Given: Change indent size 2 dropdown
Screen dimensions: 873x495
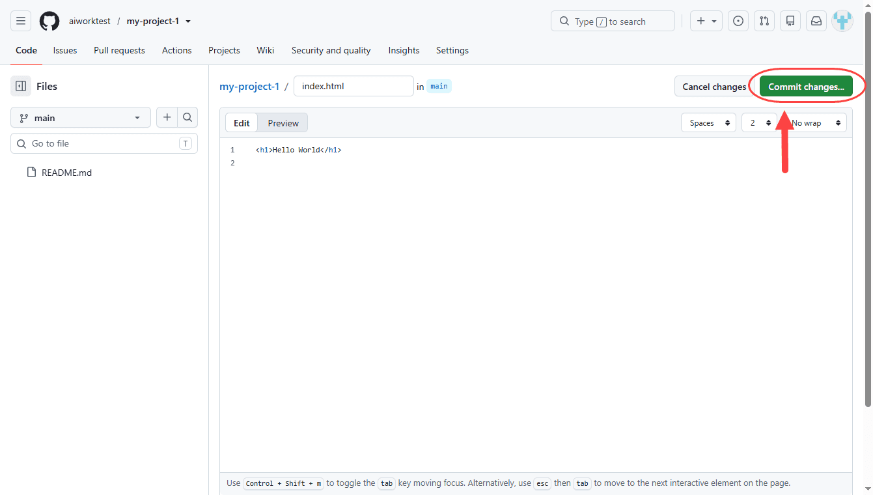Looking at the screenshot, I should coord(759,122).
